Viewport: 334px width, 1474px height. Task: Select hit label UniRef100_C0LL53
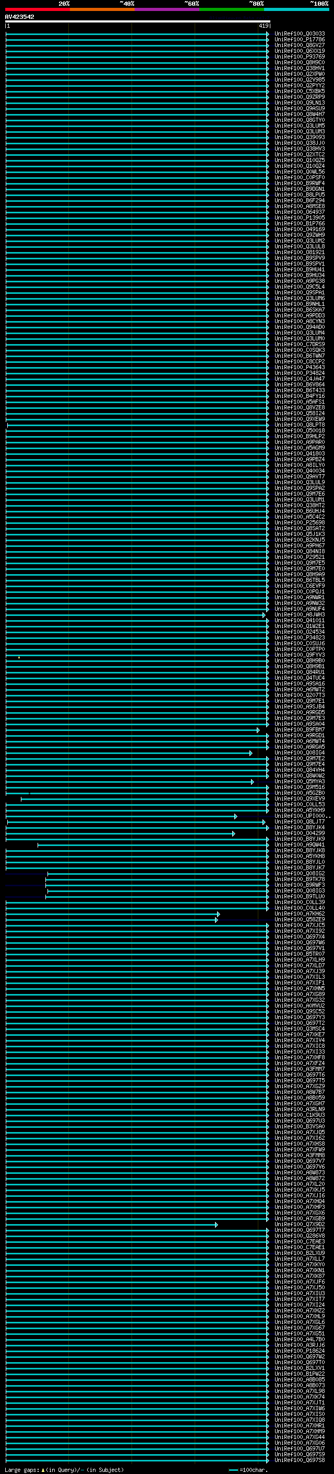pos(300,804)
